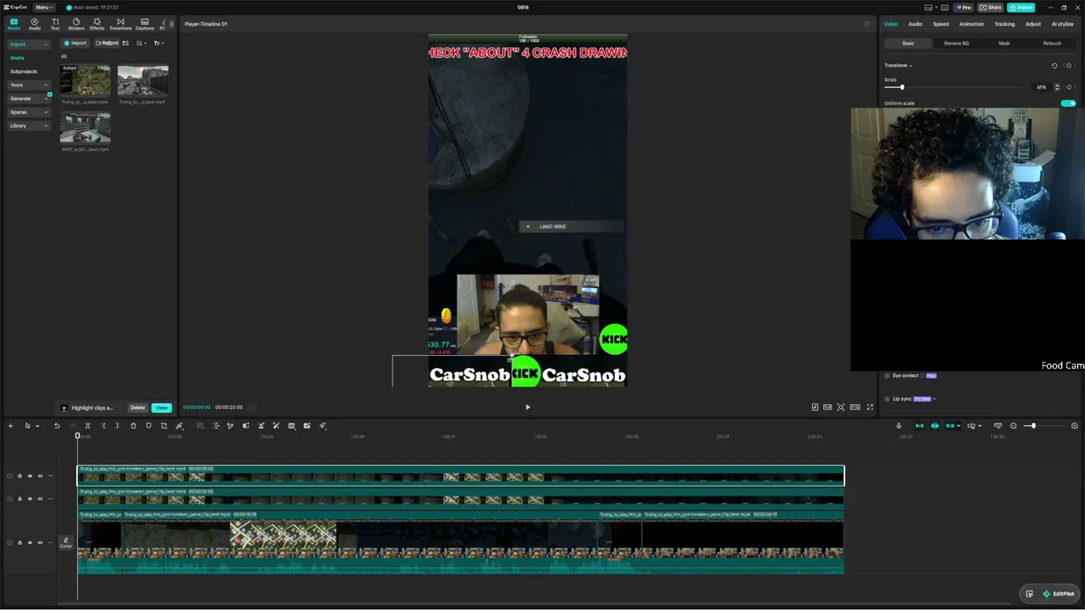Add keyframe on the Scale row
Image resolution: width=1085 pixels, height=610 pixels.
click(1069, 87)
